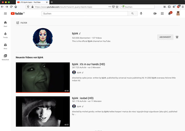The image size is (185, 131).
Task: Close the bjork topic tab
Action: [x=47, y=2]
